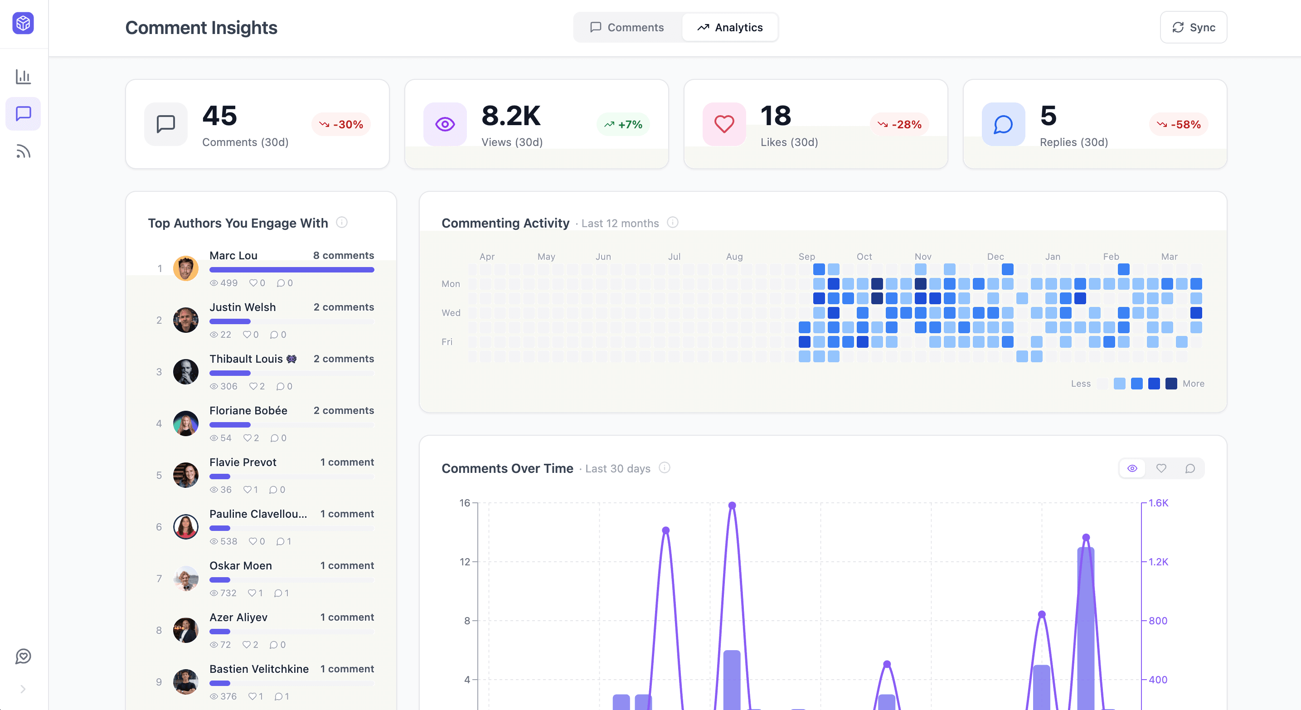Viewport: 1301px width, 710px height.
Task: Click Justin Welsh's comments progress bar
Action: click(292, 321)
